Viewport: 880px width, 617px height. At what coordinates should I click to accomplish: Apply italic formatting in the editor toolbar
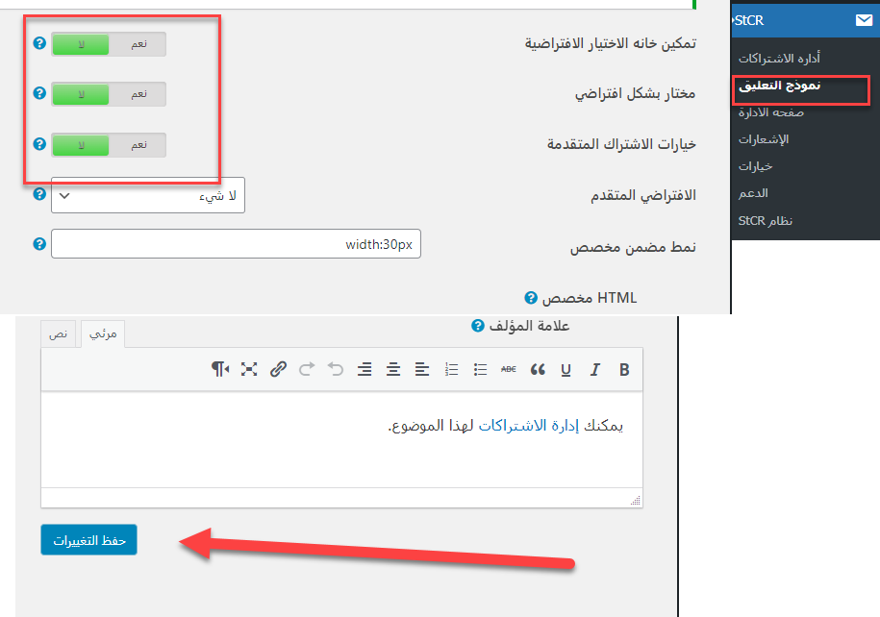coord(595,370)
